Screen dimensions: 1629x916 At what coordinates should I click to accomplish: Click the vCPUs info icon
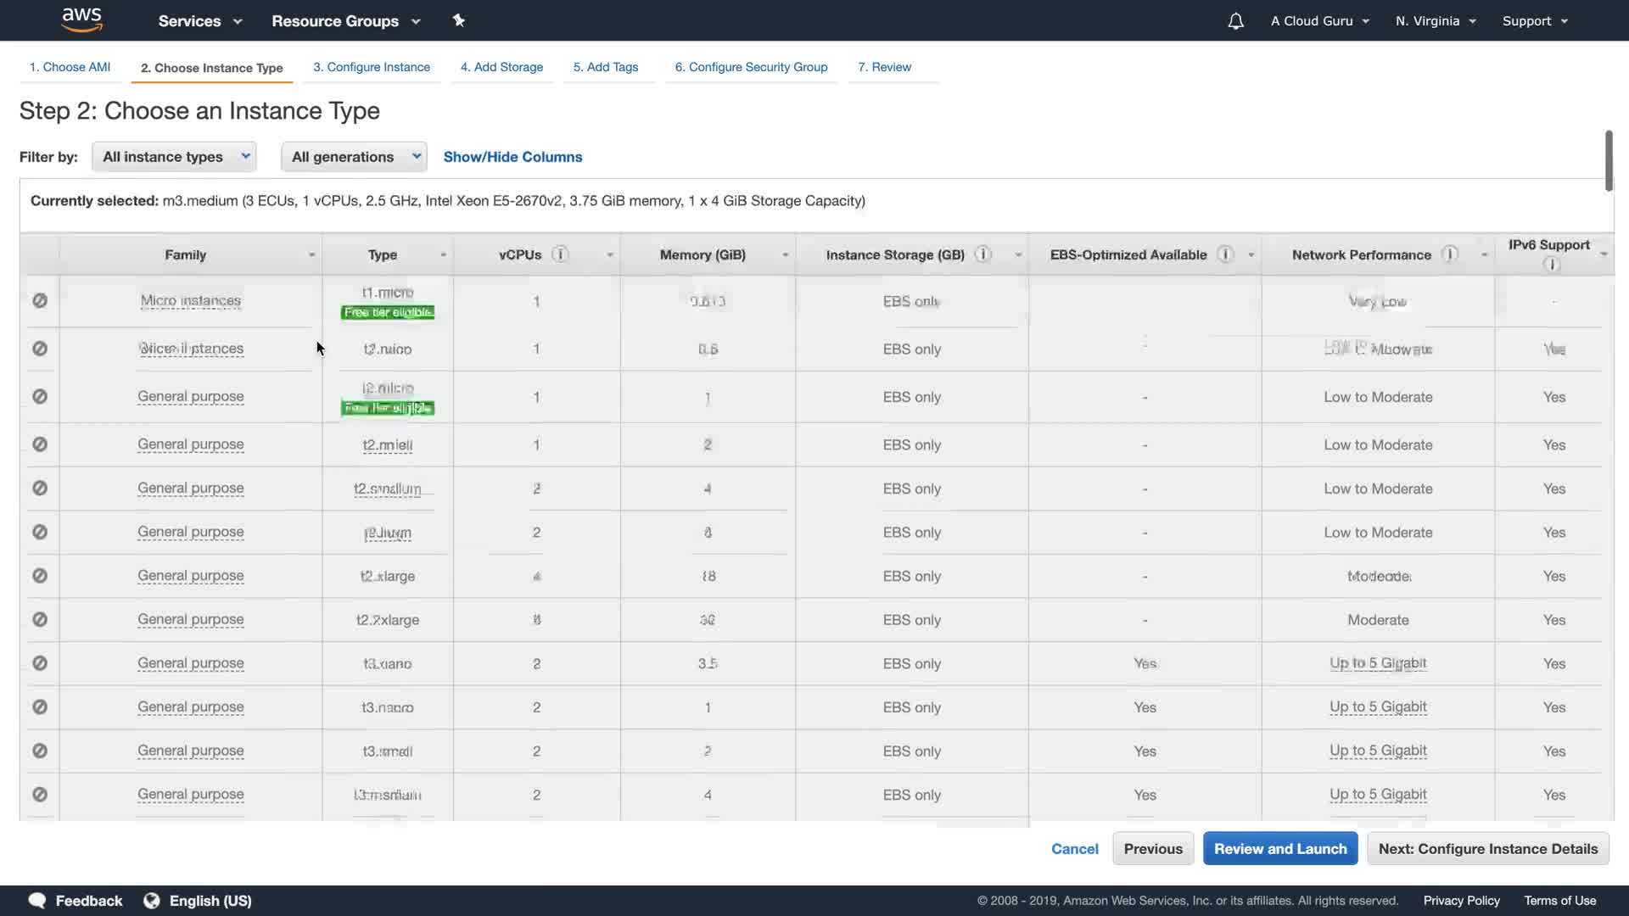pyautogui.click(x=560, y=254)
